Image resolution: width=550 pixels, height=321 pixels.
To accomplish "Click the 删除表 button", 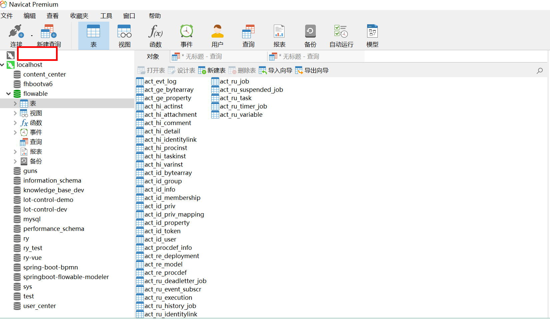I will (x=242, y=71).
